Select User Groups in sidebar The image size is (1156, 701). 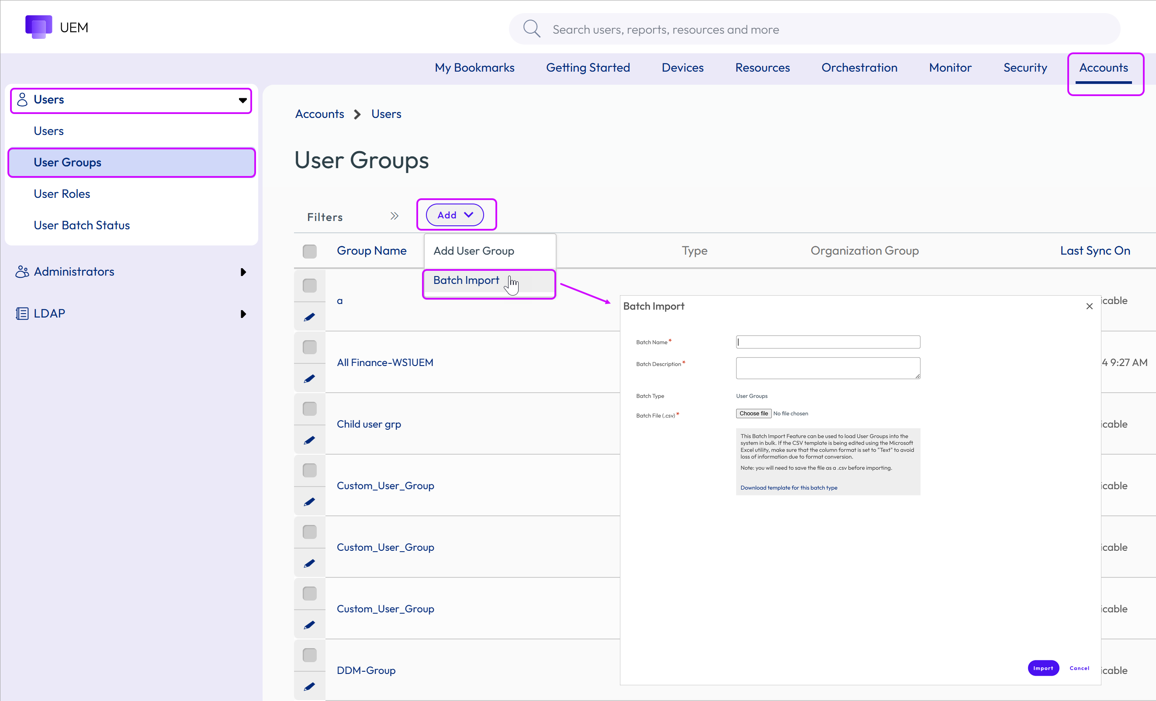click(x=132, y=162)
